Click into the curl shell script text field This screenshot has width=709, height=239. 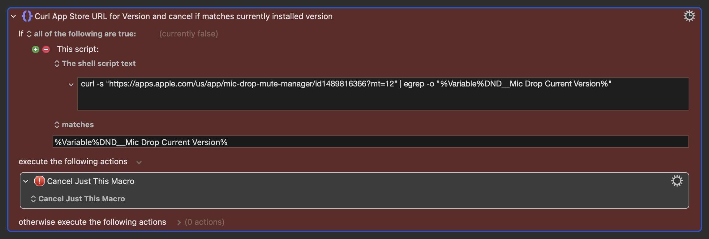(383, 94)
